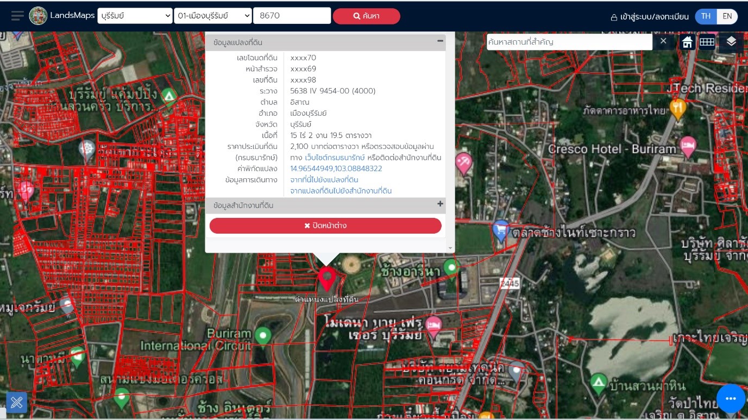
Task: Switch language to EN
Action: 727,16
